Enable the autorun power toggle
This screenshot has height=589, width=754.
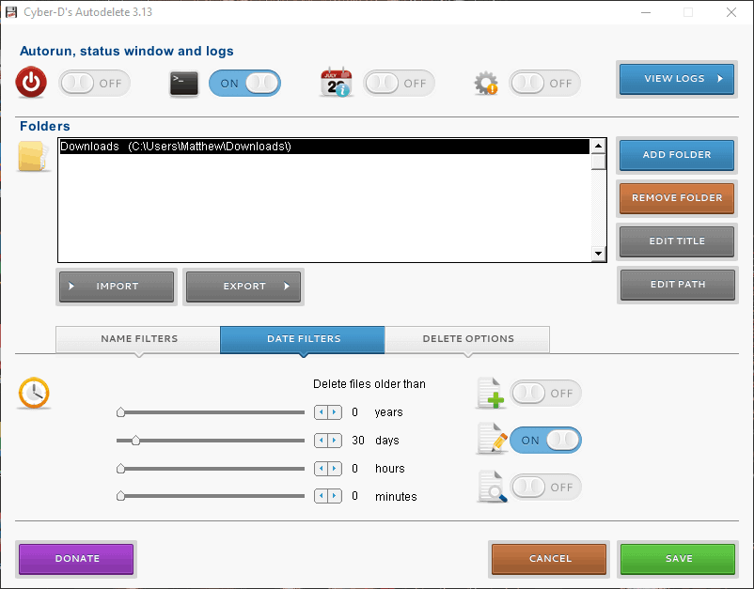coord(94,83)
